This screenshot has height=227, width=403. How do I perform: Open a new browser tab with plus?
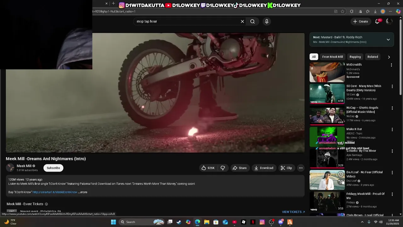113,3
